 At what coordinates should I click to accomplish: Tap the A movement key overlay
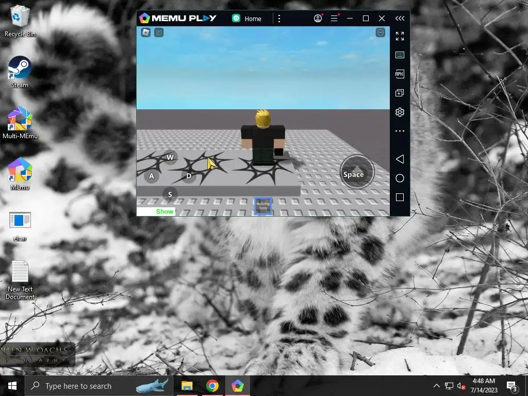[x=152, y=176]
